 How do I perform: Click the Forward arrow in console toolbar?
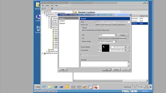pyautogui.click(x=45, y=8)
